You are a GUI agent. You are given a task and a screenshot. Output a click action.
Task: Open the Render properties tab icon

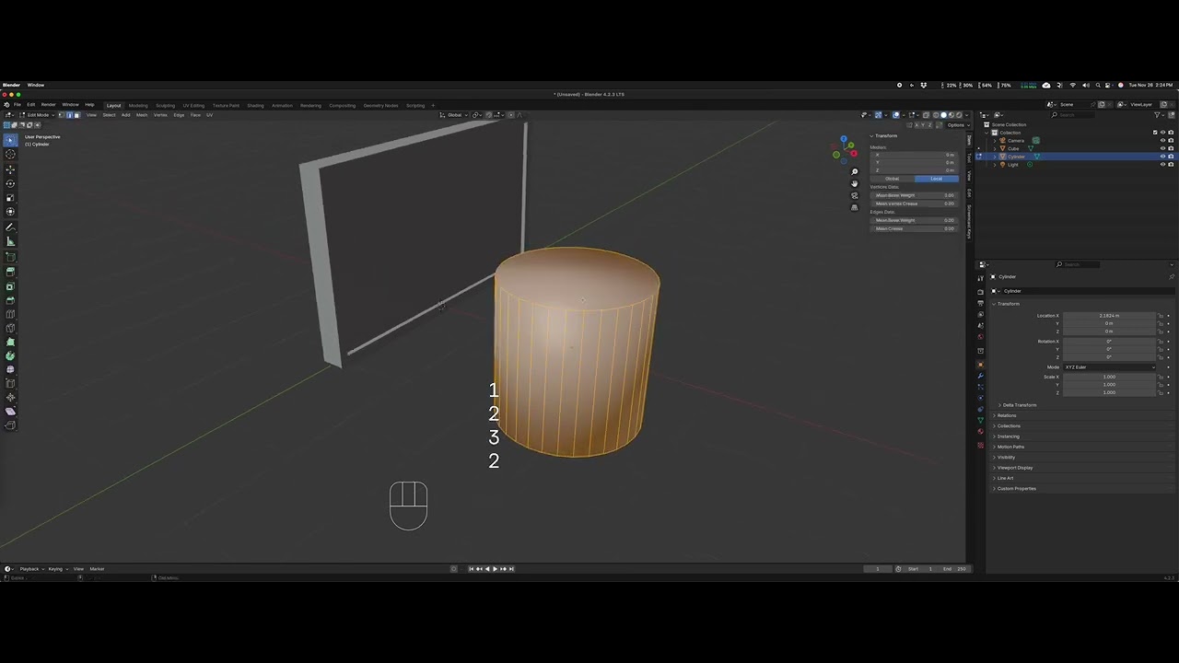pyautogui.click(x=980, y=292)
